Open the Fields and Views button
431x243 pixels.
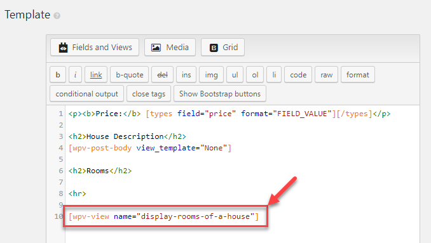click(x=95, y=47)
